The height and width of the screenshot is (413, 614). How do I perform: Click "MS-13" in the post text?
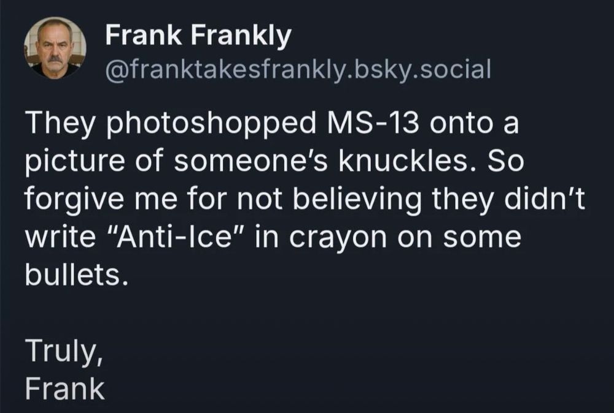373,123
